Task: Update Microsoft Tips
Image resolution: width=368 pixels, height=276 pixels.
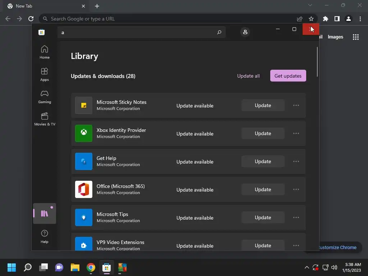Action: 263,217
